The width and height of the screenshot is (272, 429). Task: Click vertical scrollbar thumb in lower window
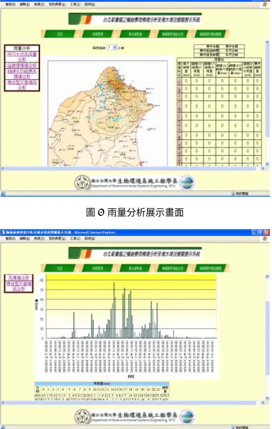(267, 338)
